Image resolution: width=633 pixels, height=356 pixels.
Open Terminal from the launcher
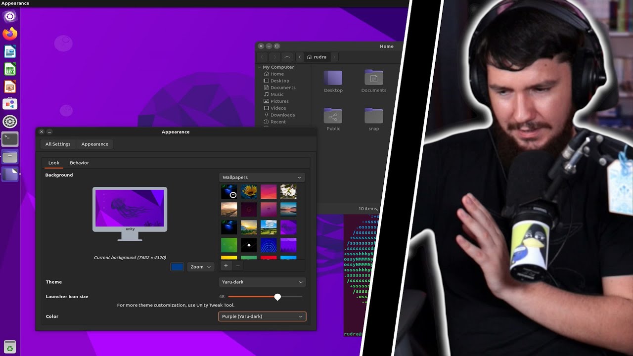click(x=10, y=139)
